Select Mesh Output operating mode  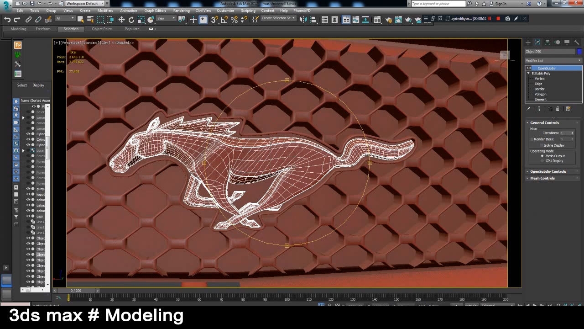point(542,156)
